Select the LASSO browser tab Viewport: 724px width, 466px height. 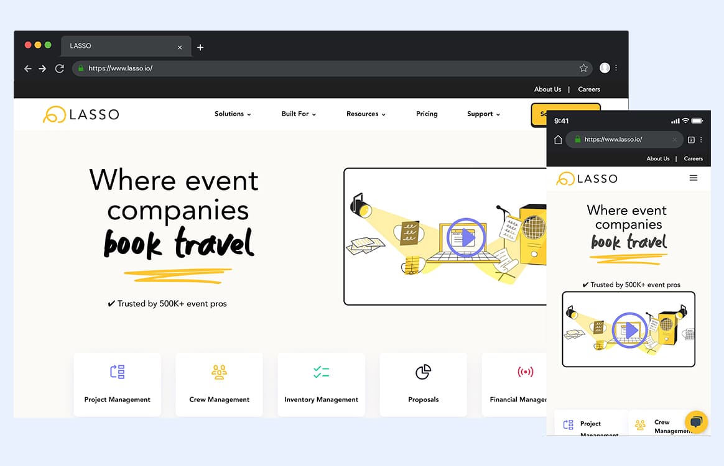(126, 46)
